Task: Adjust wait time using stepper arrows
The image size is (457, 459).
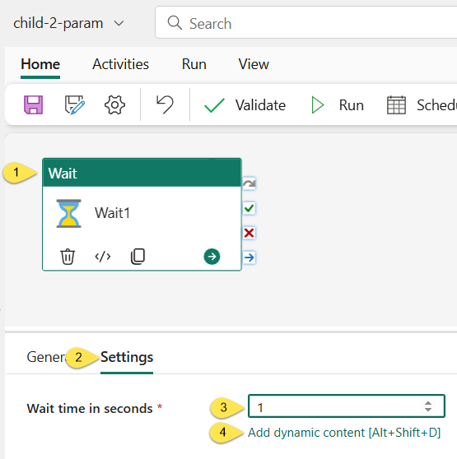Action: pyautogui.click(x=428, y=406)
